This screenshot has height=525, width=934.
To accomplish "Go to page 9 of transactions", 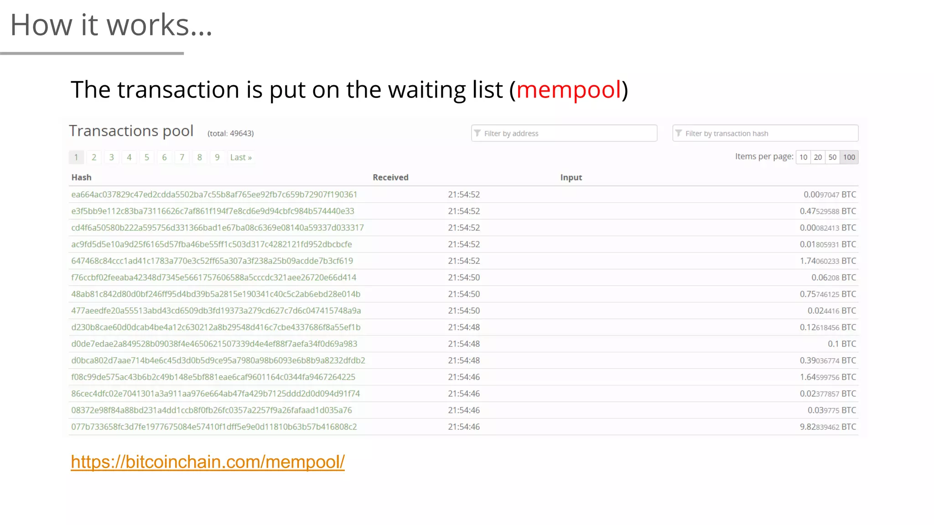I will (x=217, y=157).
